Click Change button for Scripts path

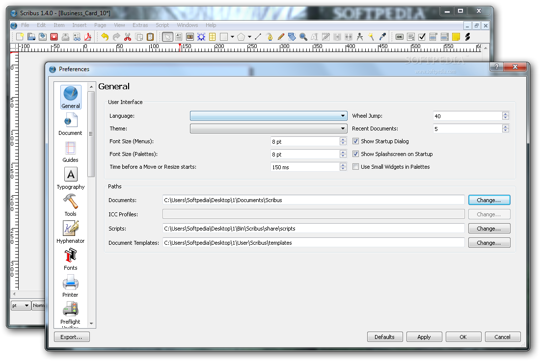489,229
